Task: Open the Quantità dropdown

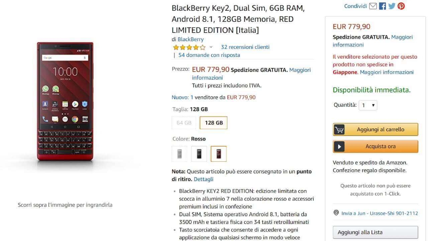Action: [x=368, y=105]
